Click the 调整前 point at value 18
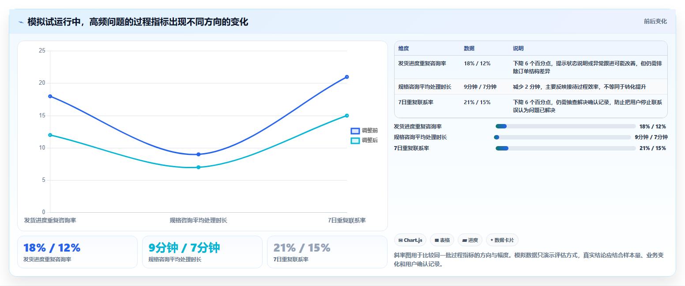 pos(50,96)
